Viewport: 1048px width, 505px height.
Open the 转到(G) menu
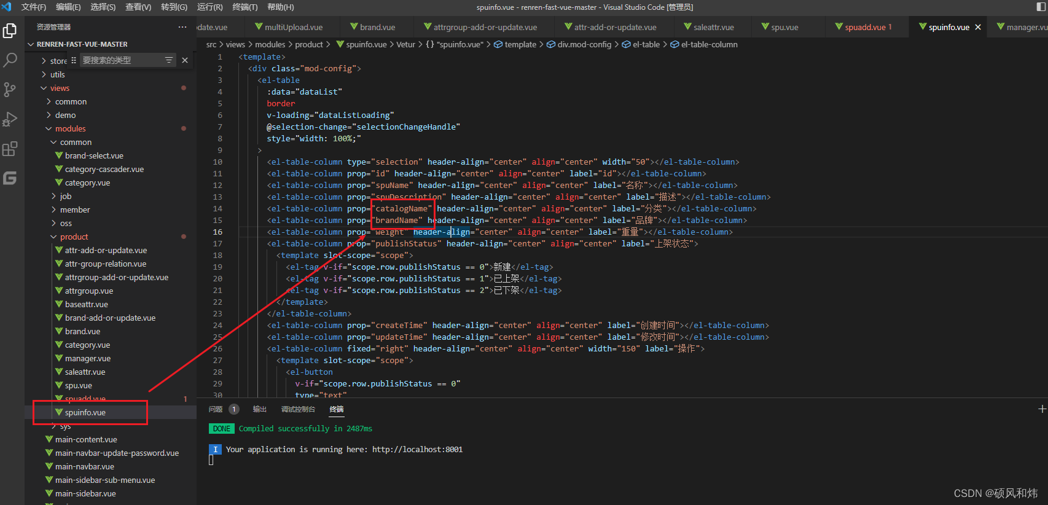(x=174, y=7)
